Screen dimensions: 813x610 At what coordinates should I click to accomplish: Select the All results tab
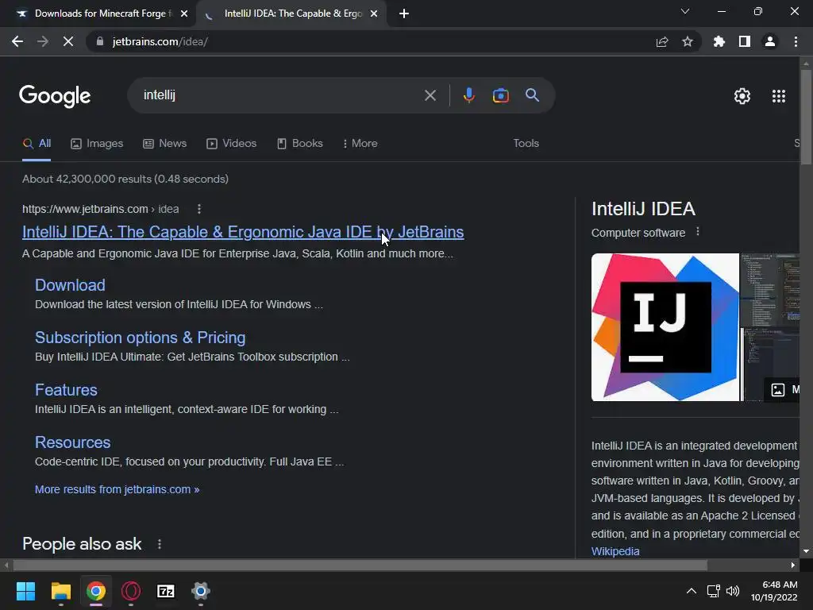(37, 143)
